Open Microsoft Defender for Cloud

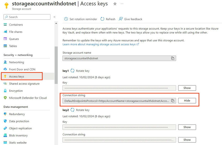pyautogui.click(x=28, y=98)
